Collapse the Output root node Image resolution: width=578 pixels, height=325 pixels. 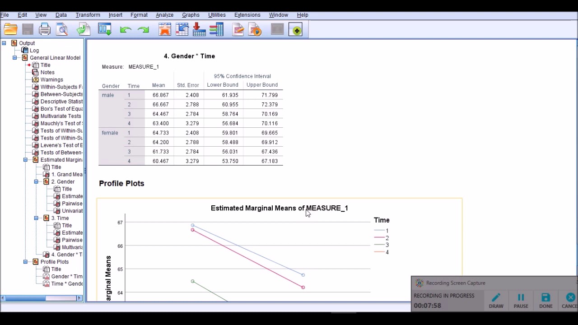[x=4, y=43]
